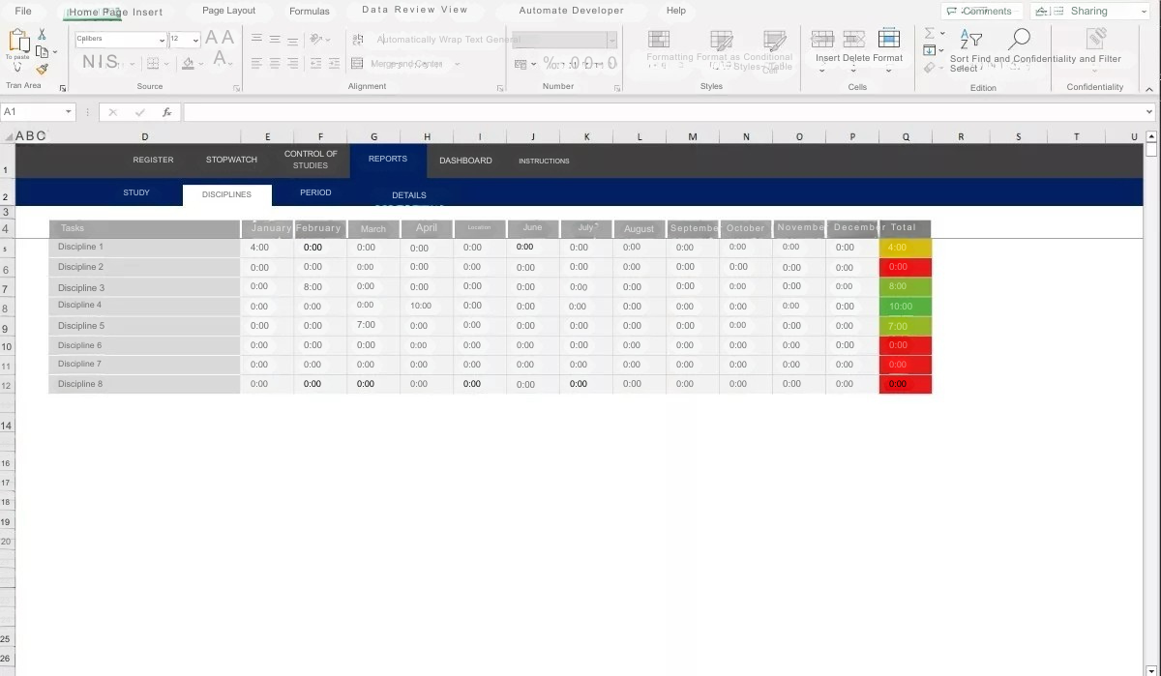Open the Comments panel

tap(980, 11)
